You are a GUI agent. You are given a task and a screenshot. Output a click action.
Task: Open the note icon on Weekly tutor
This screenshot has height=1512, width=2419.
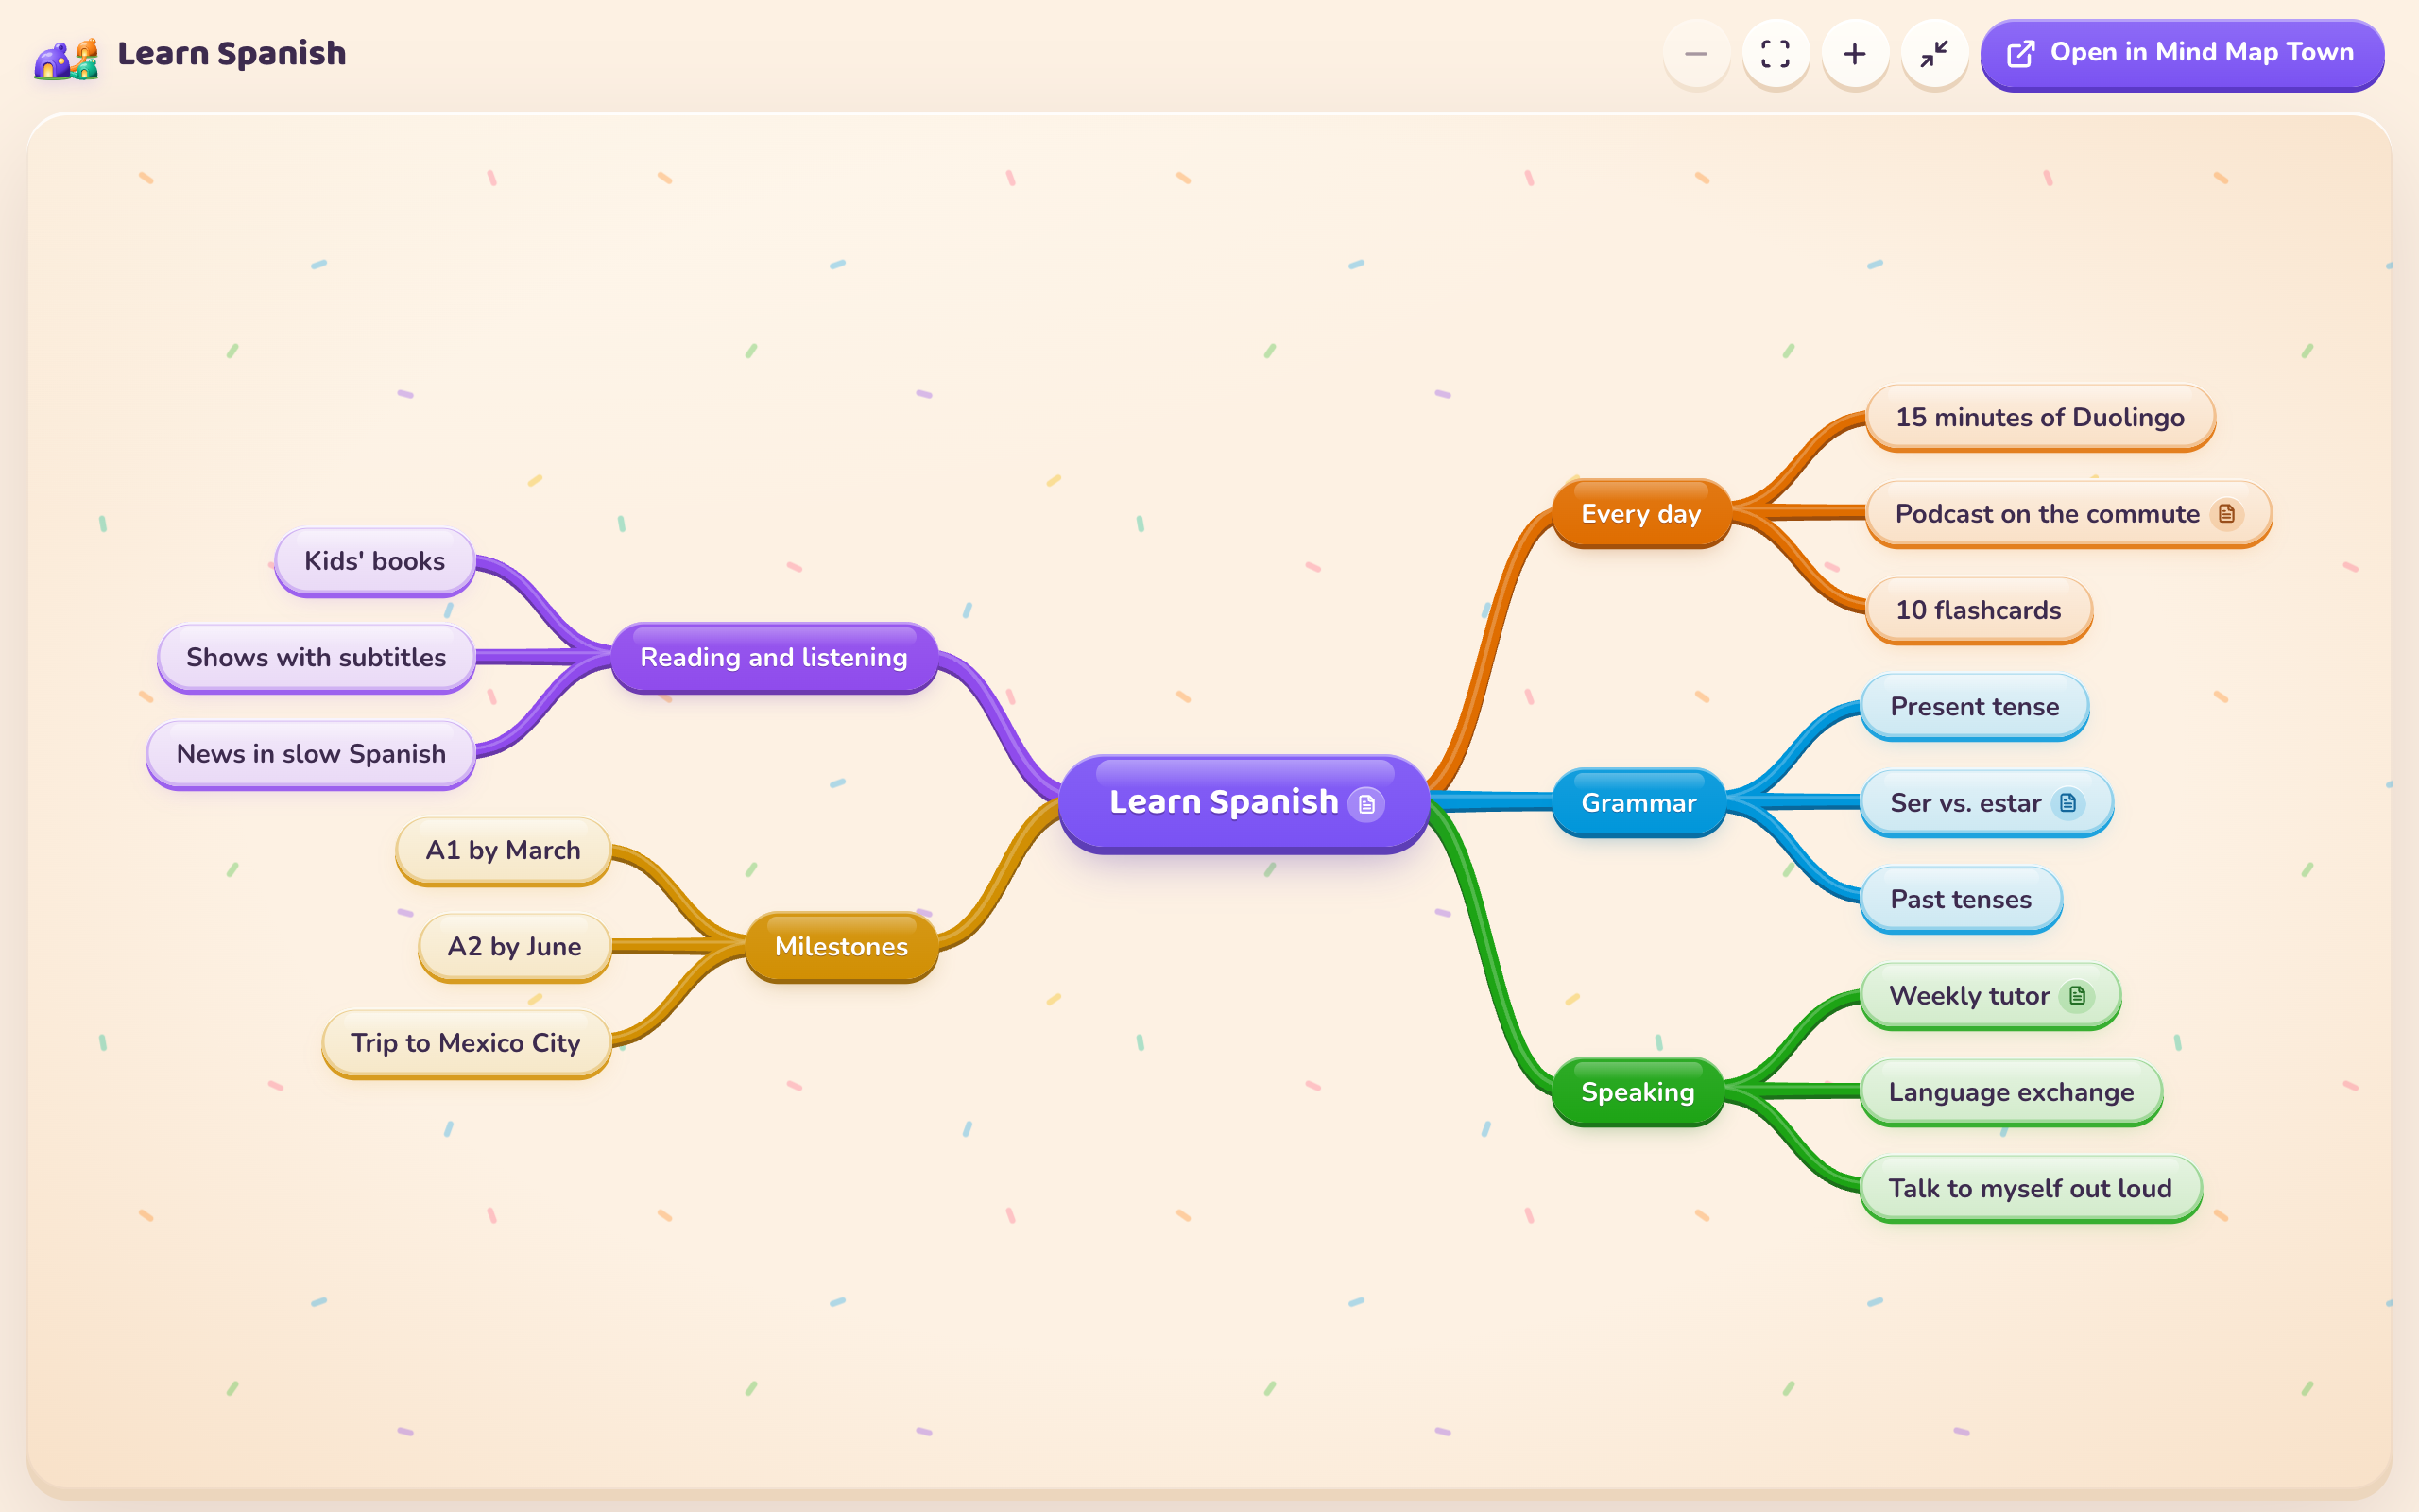pyautogui.click(x=2077, y=996)
